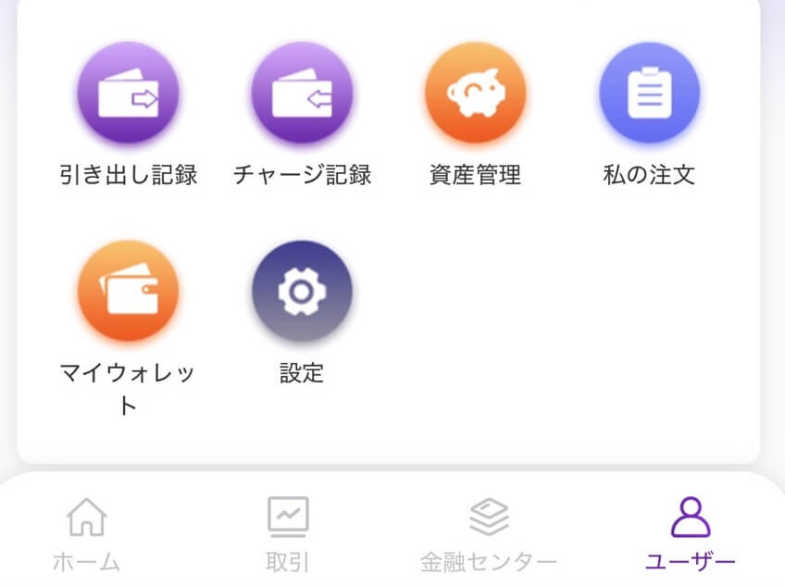785x587 pixels.
Task: Tap the home house icon in the bottom bar
Action: (87, 517)
